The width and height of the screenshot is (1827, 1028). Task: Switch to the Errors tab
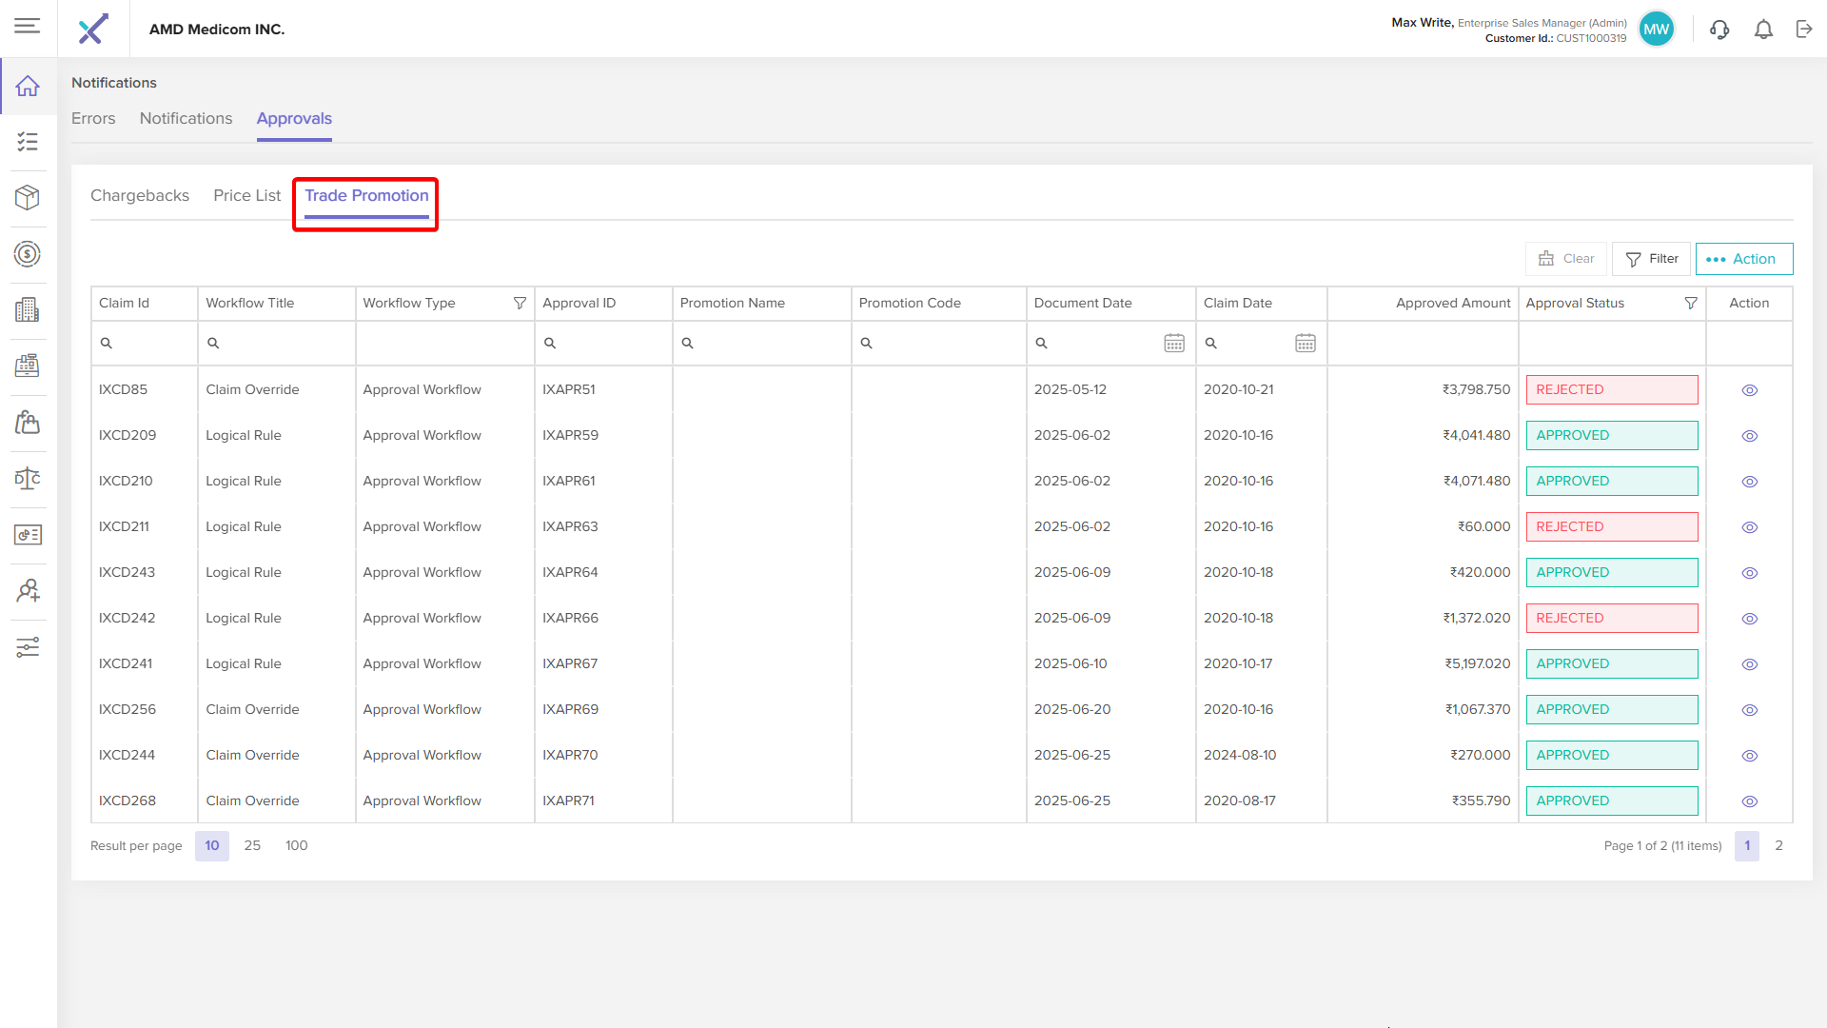(93, 118)
